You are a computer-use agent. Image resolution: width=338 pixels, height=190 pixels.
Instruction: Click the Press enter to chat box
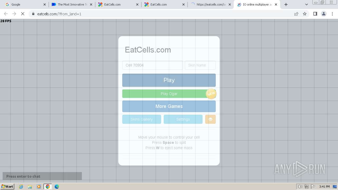pyautogui.click(x=42, y=176)
